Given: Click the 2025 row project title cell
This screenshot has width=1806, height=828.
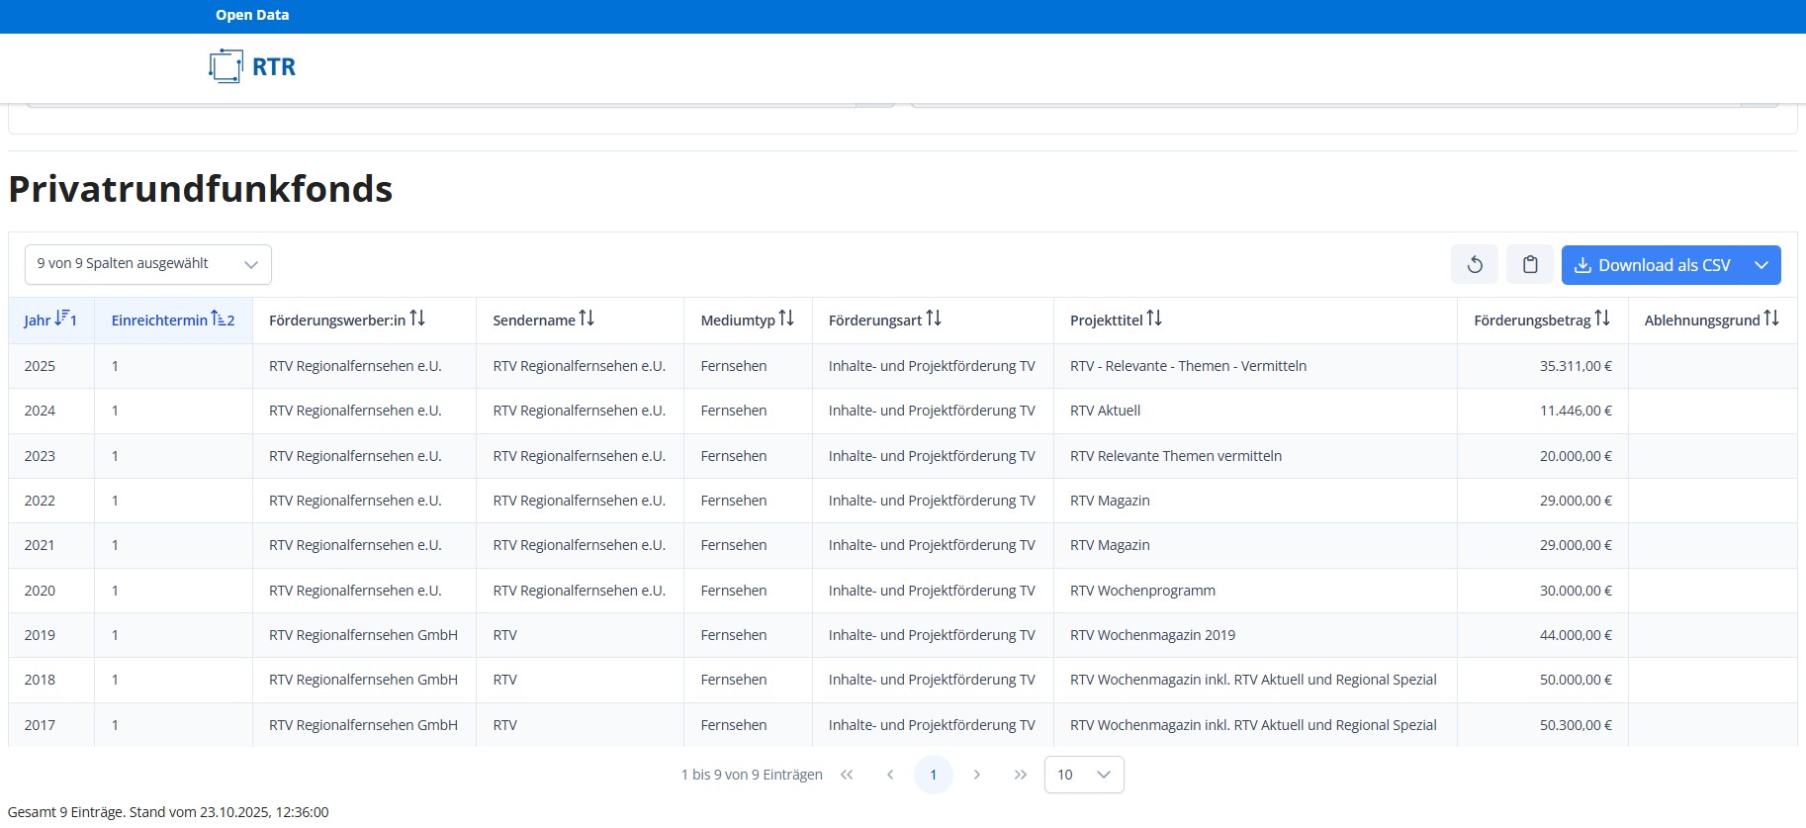Looking at the screenshot, I should (1188, 366).
